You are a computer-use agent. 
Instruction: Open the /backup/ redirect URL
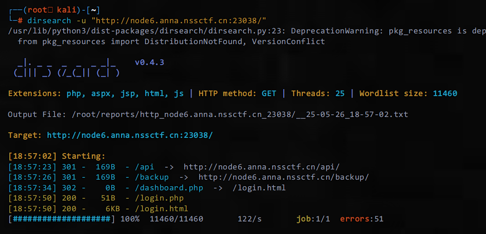click(284, 177)
